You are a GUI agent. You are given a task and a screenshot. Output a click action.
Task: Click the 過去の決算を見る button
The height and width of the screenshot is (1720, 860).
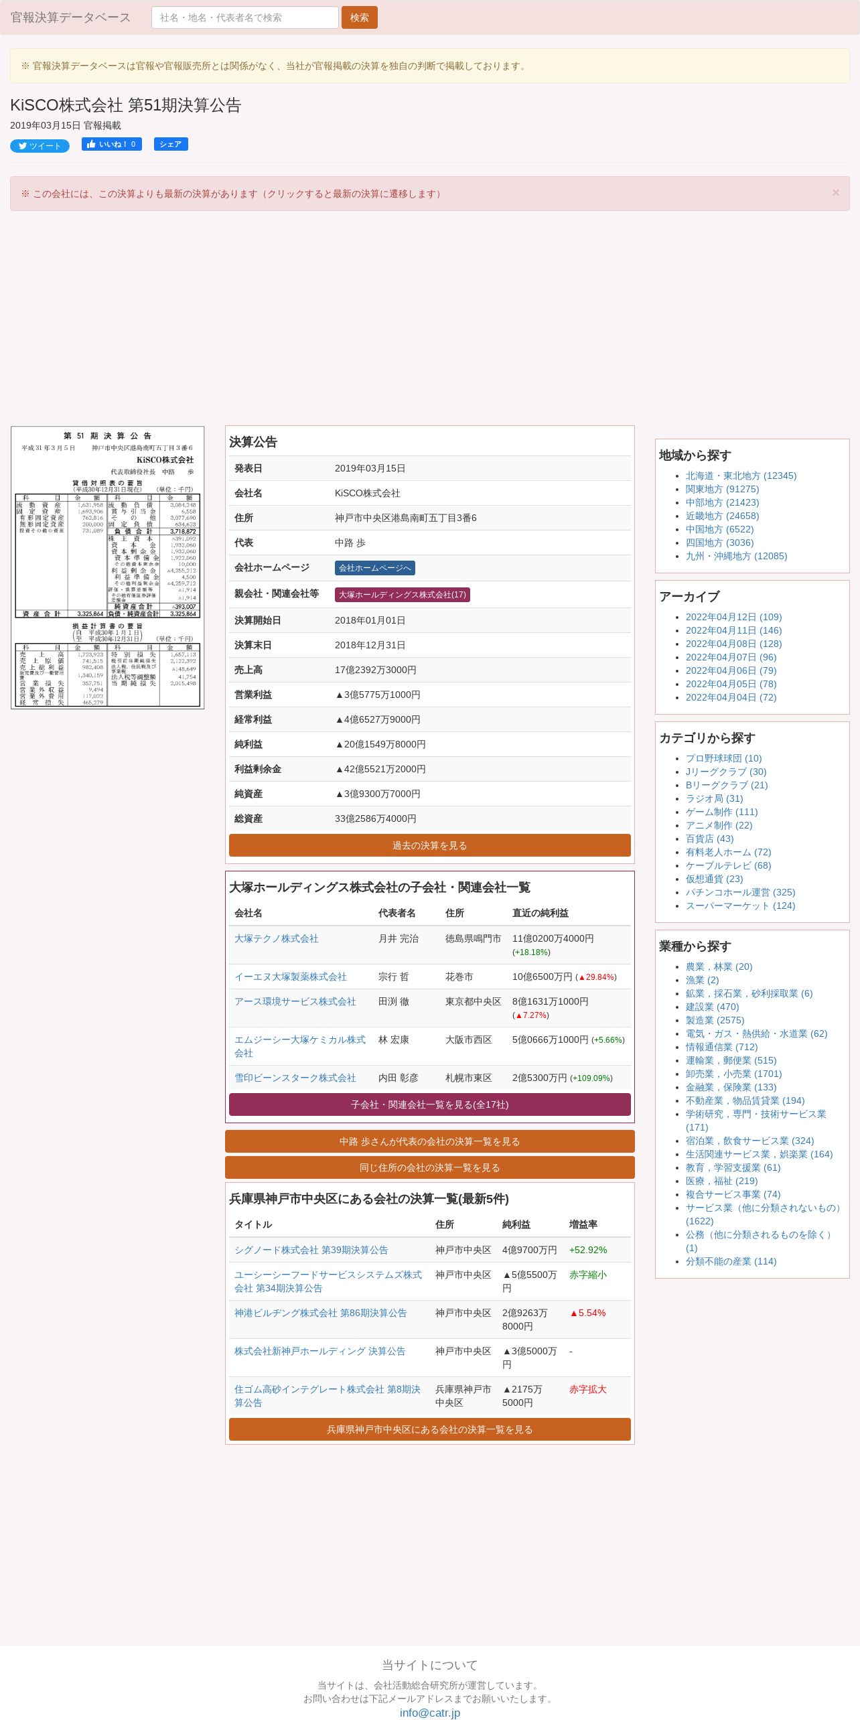pos(430,845)
